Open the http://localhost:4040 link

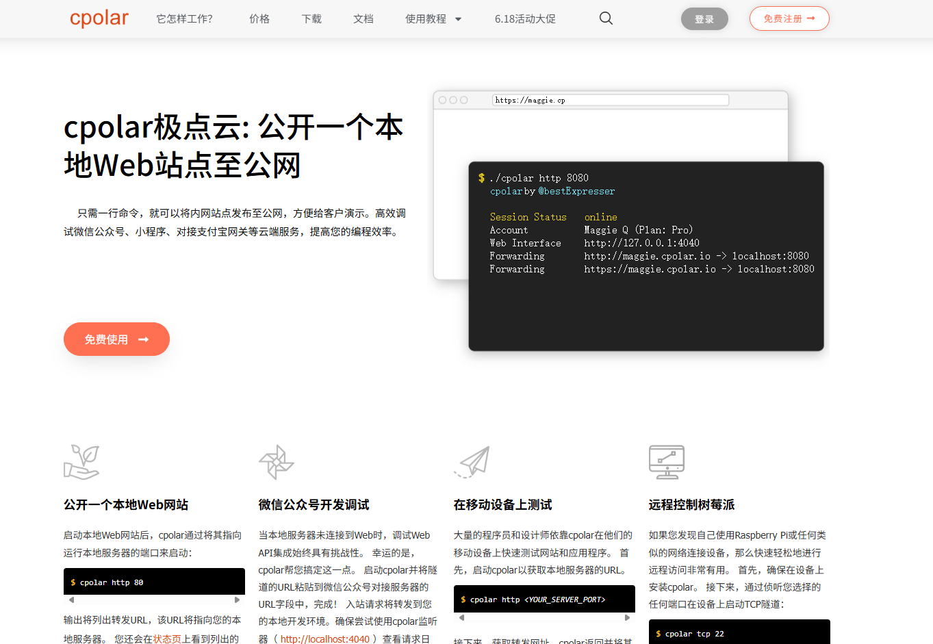[325, 639]
